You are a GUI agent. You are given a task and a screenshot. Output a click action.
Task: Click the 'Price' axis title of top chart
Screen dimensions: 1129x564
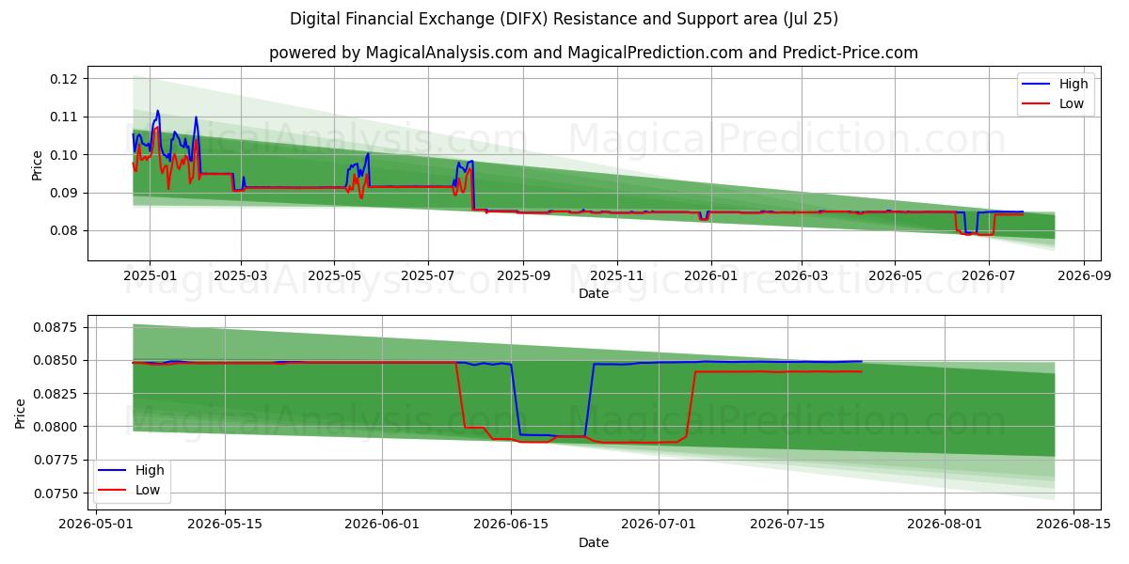coord(37,164)
